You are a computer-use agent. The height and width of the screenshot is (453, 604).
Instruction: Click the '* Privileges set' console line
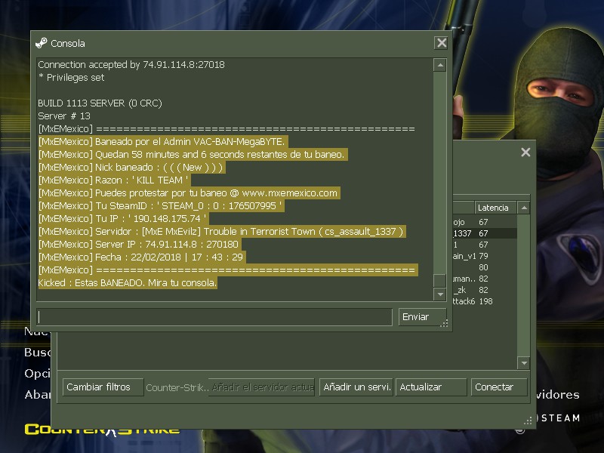click(71, 78)
